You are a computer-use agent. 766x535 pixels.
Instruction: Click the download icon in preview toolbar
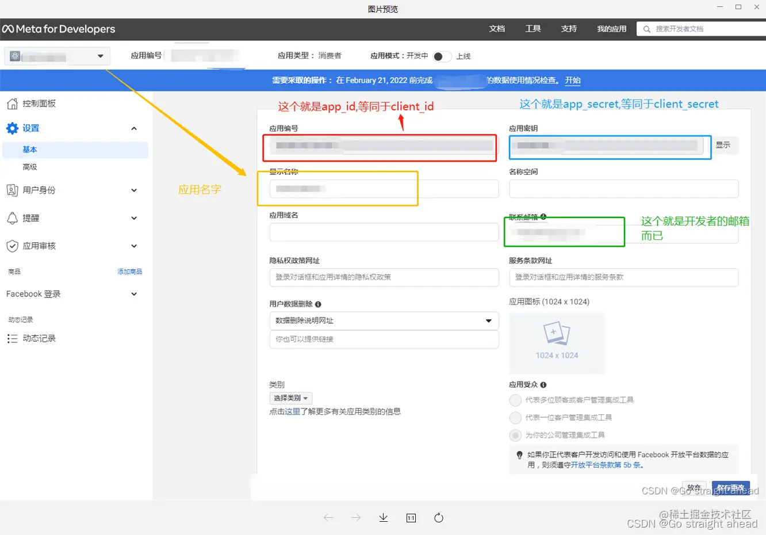383,518
